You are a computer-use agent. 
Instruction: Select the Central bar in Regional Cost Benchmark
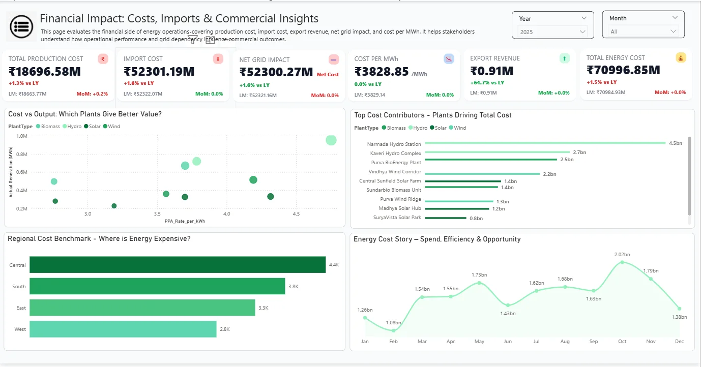tap(177, 265)
